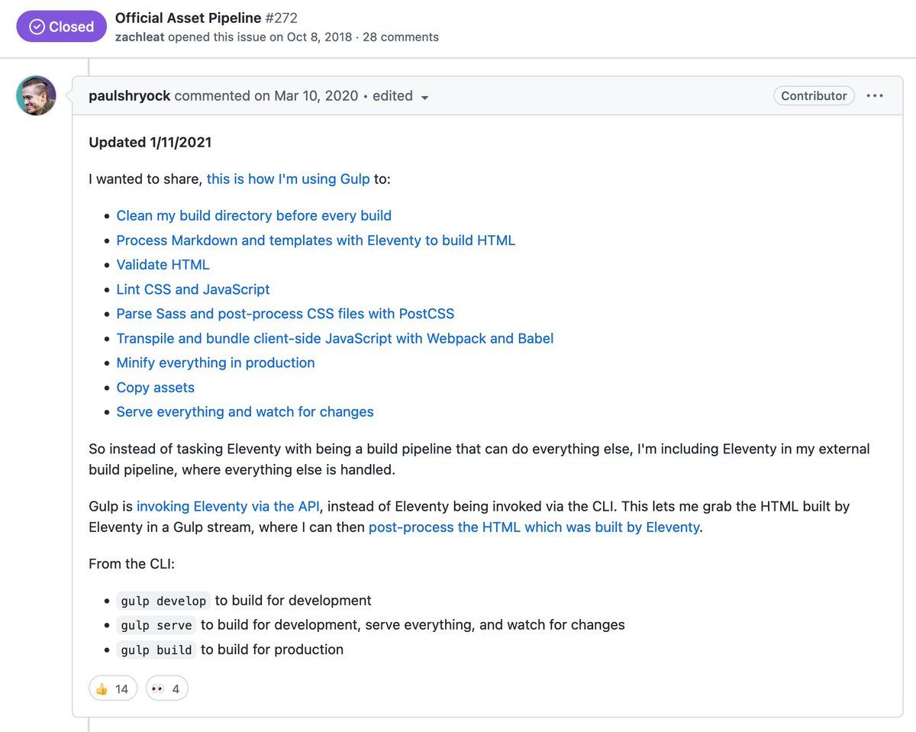Open the comment options three-dot menu

pos(875,95)
